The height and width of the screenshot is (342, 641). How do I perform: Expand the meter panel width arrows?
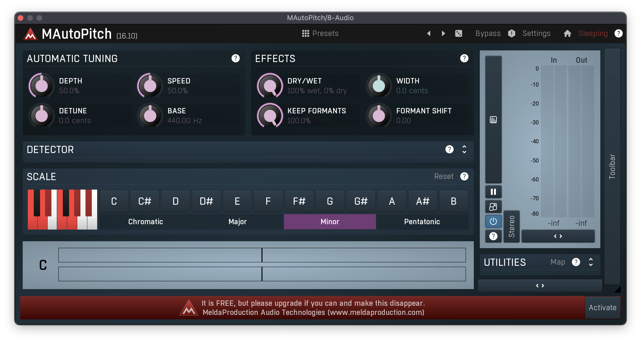tap(558, 236)
